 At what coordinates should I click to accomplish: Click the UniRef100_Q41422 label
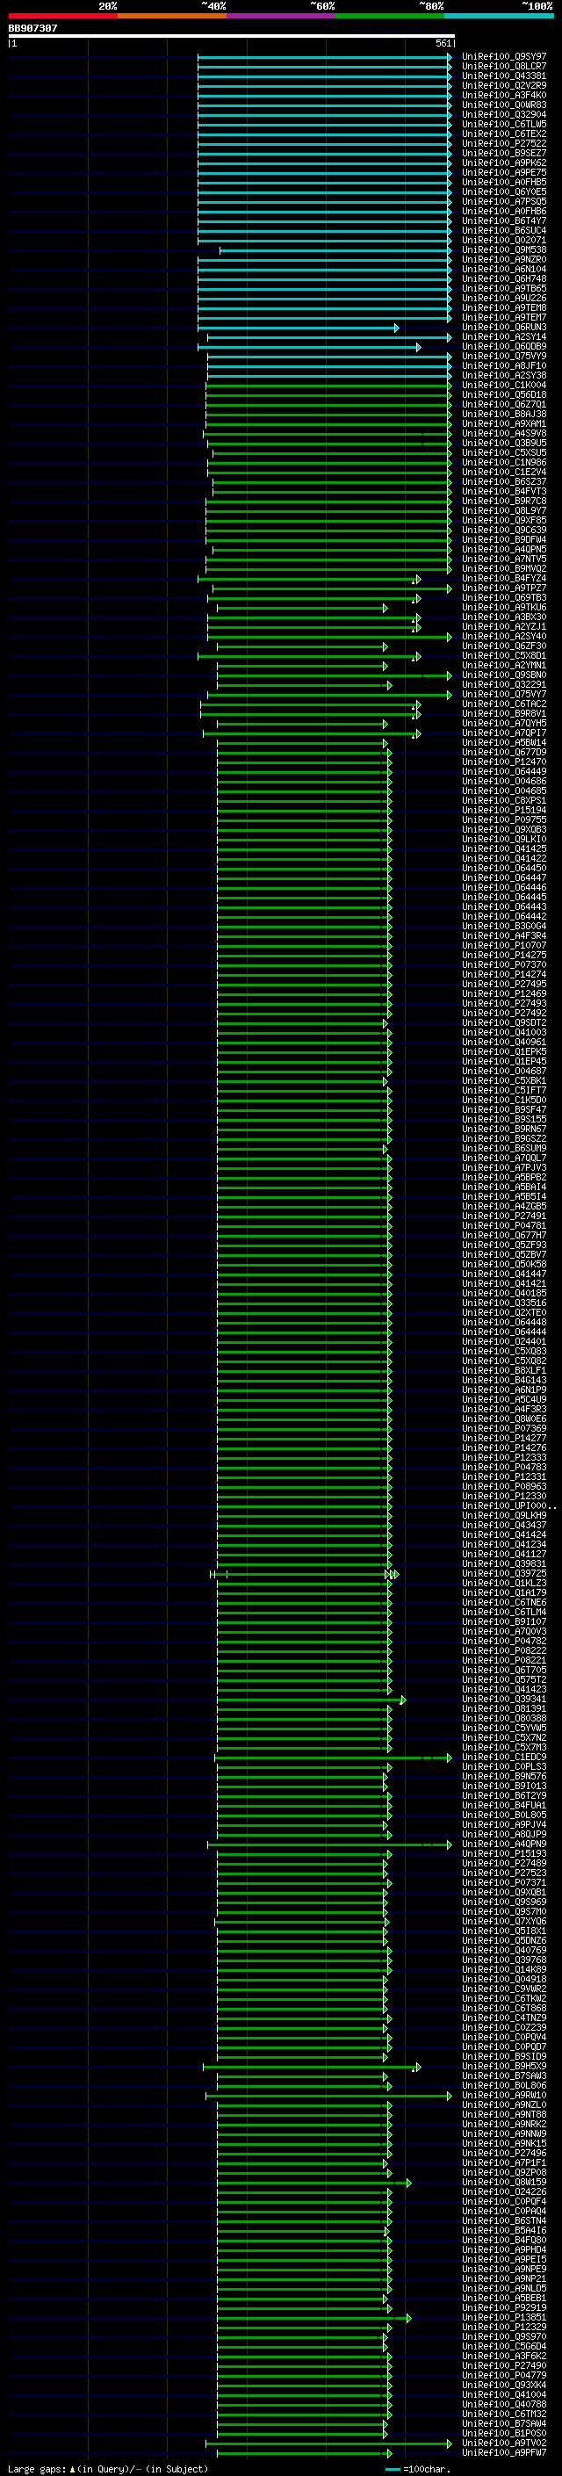coord(503,859)
